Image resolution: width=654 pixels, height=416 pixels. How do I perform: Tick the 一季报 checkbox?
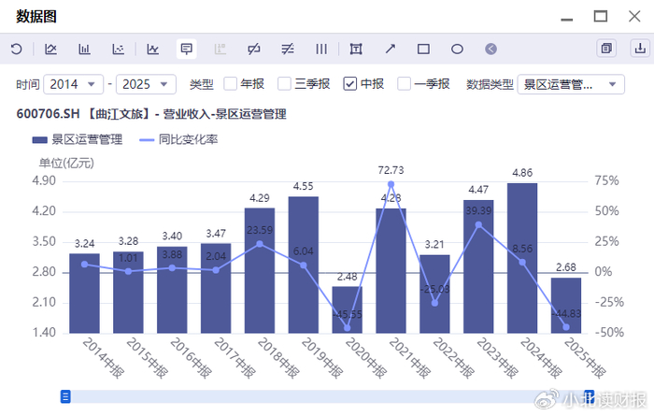405,84
